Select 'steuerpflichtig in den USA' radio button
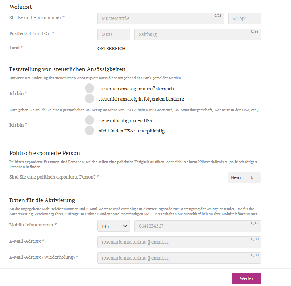Viewport: 291px width, 286px height. point(90,120)
